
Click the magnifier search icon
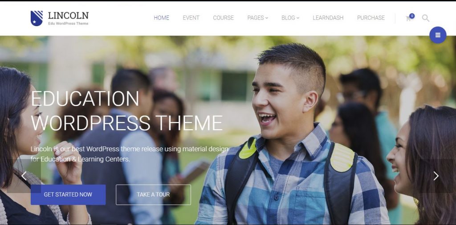425,18
